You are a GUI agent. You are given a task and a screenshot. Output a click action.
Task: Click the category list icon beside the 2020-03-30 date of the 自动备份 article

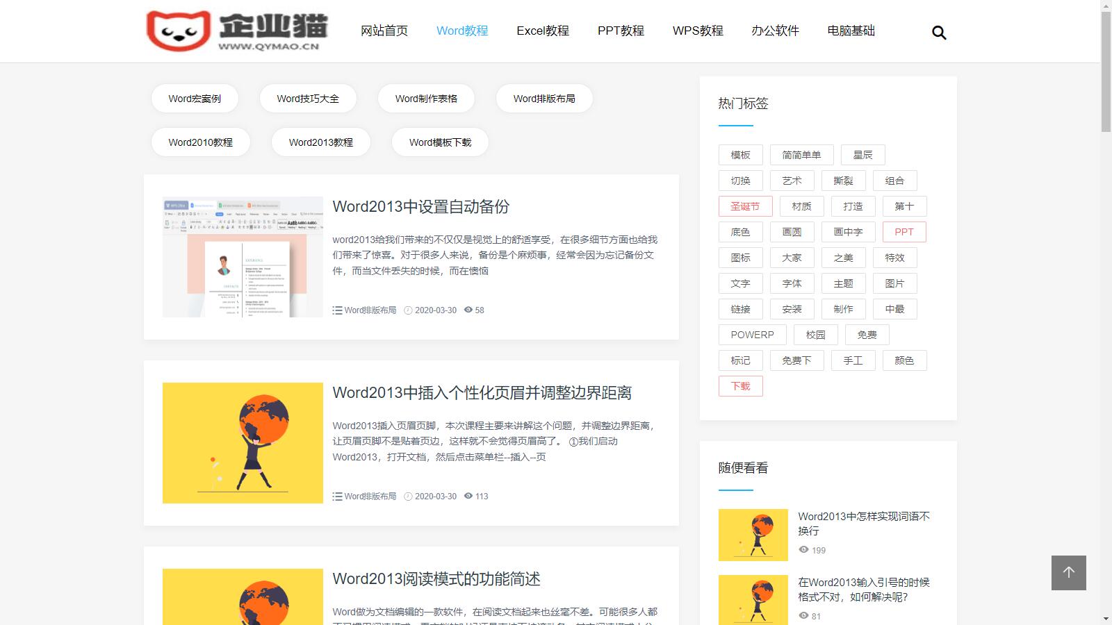337,310
